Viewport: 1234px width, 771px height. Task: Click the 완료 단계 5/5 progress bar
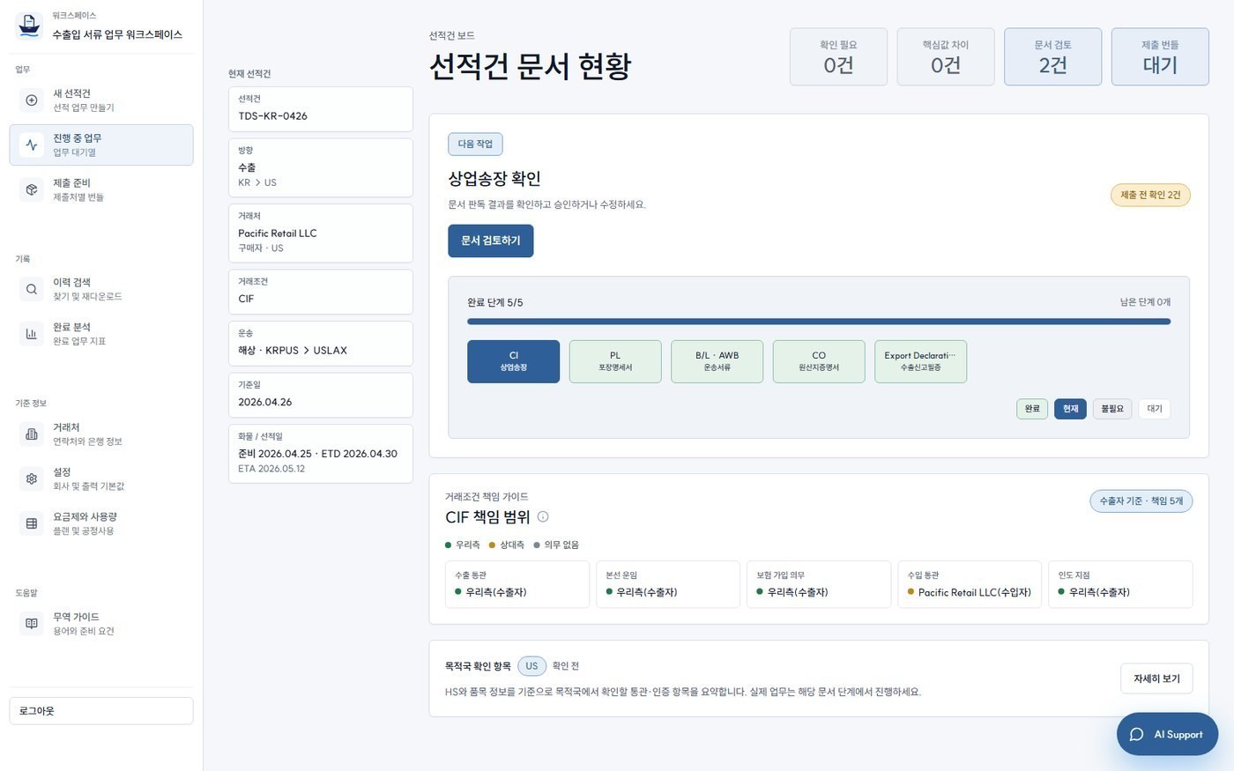click(819, 322)
